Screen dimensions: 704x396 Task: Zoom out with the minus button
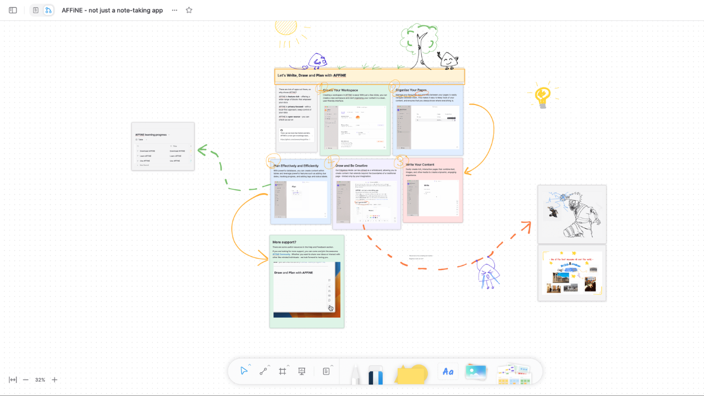point(26,380)
